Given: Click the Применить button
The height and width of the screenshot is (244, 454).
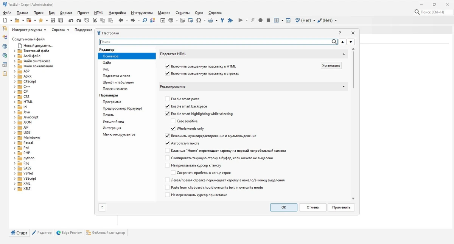Looking at the screenshot, I should coord(341,207).
